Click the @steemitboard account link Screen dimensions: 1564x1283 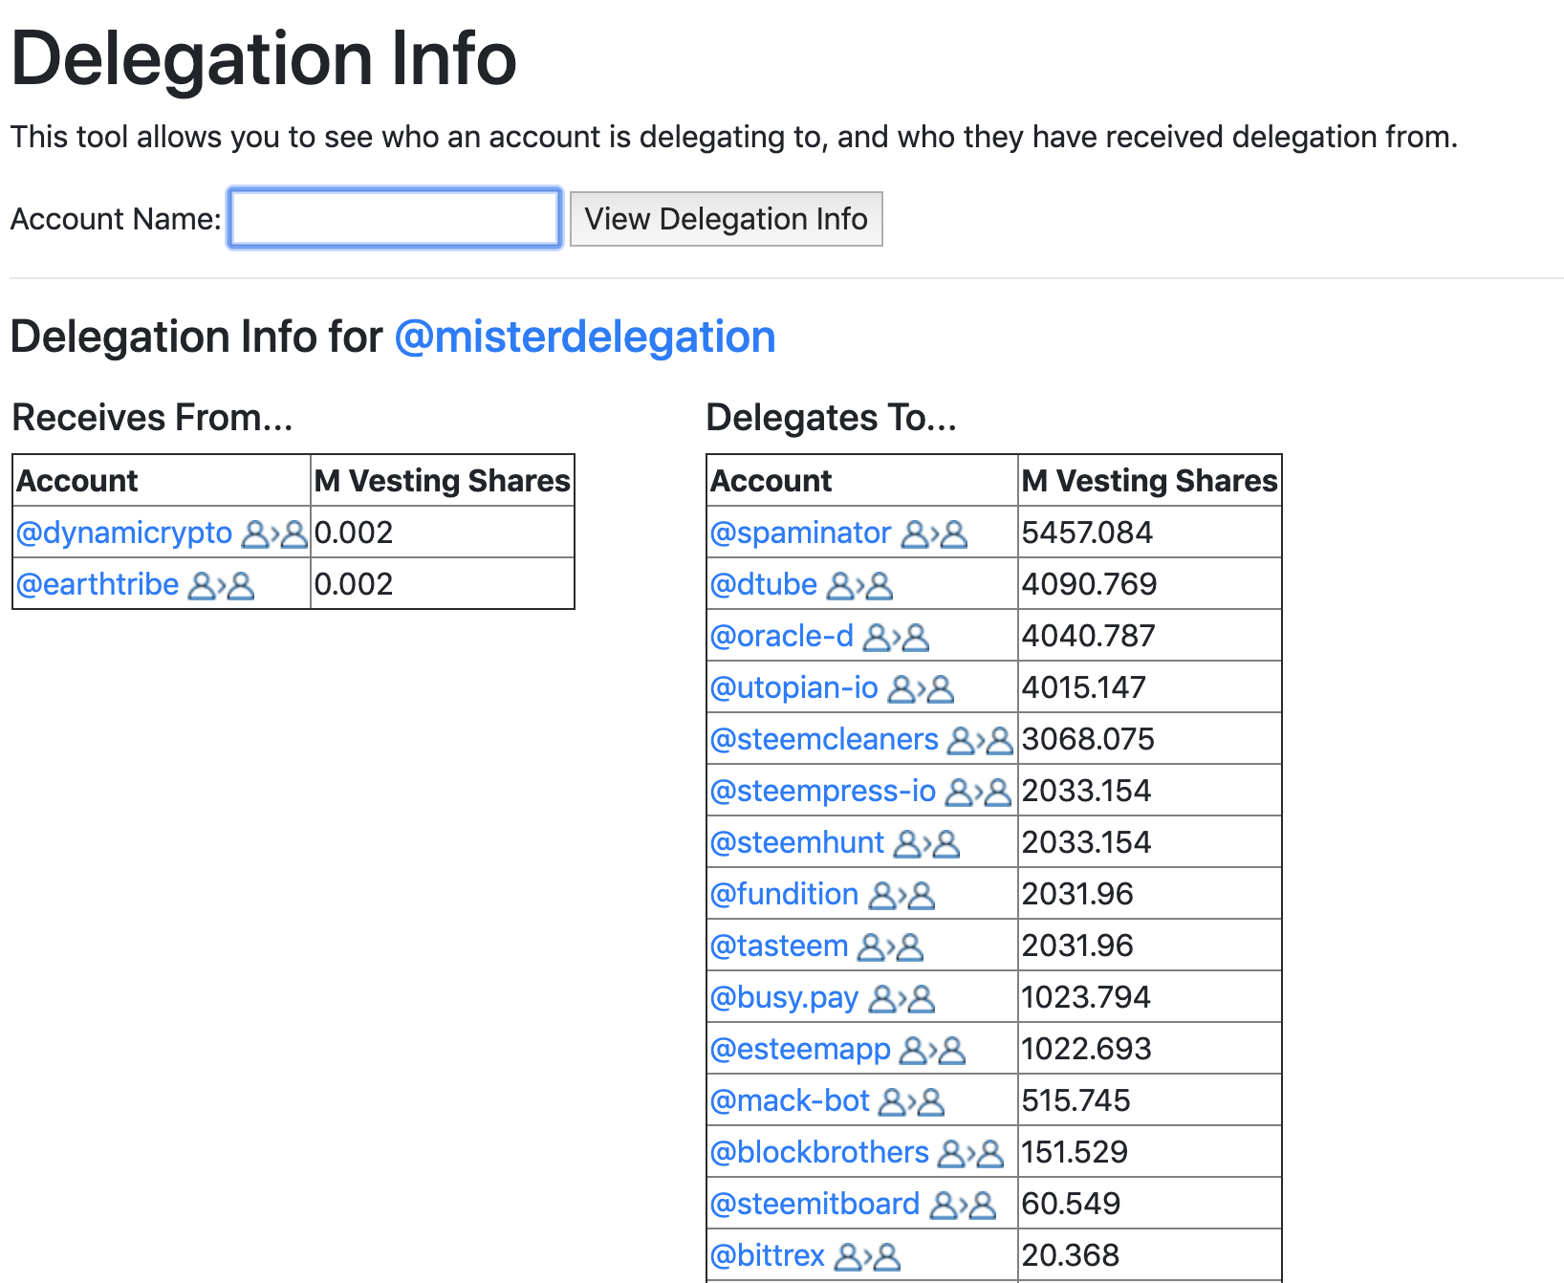point(815,1204)
